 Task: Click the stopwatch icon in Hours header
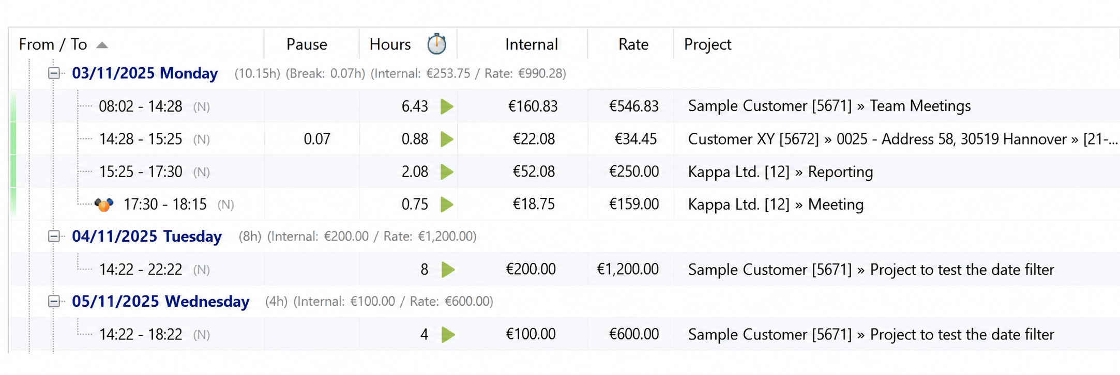point(437,44)
